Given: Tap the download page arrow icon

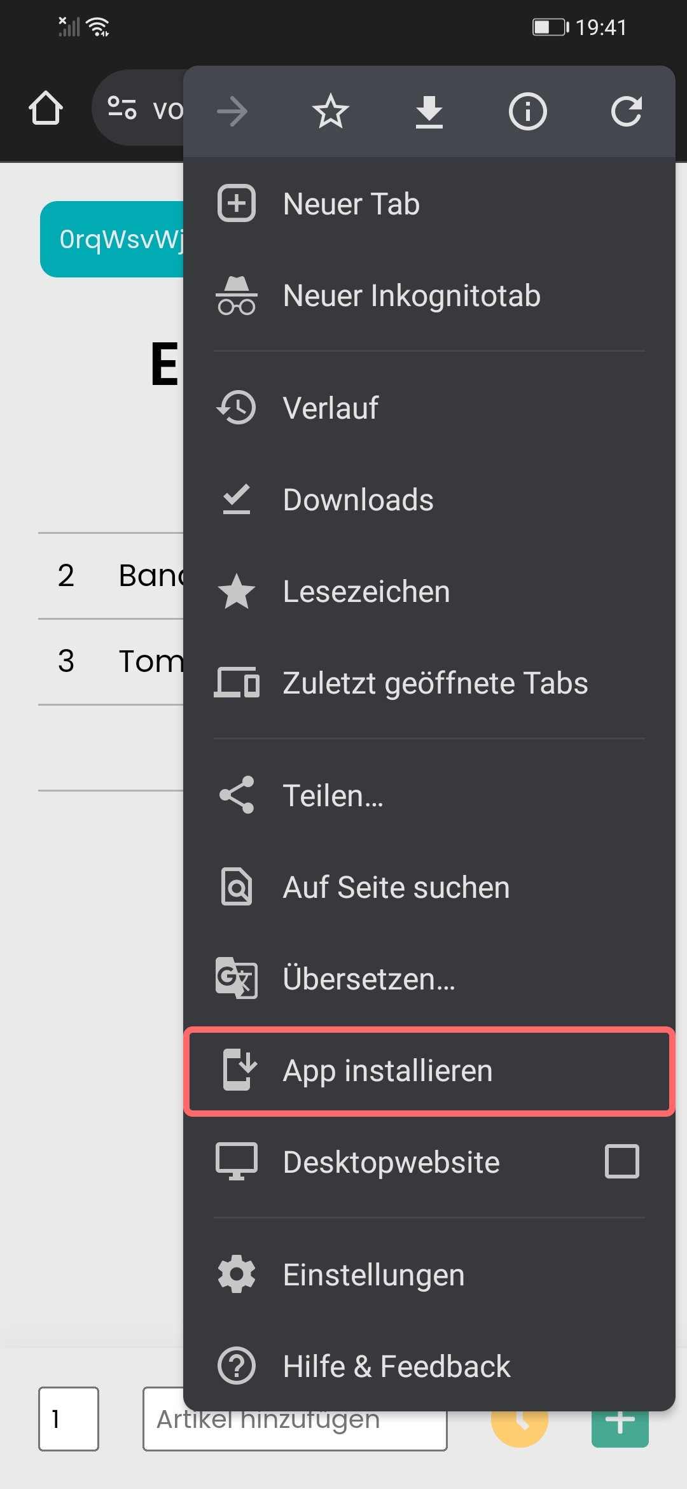Looking at the screenshot, I should coord(429,111).
